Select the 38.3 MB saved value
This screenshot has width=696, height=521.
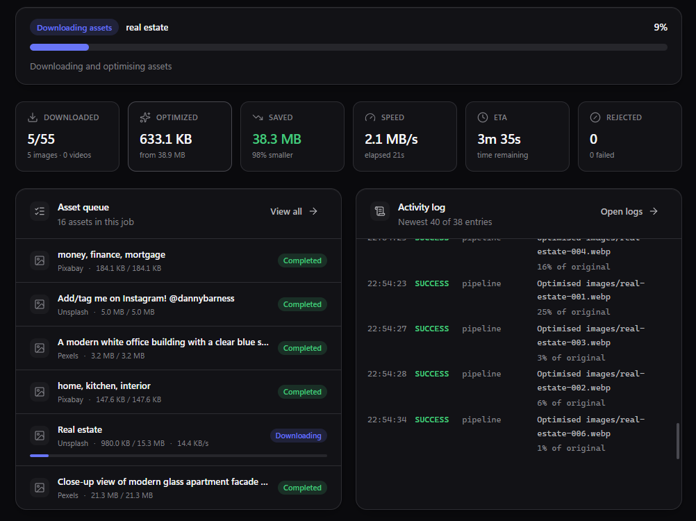coord(277,140)
